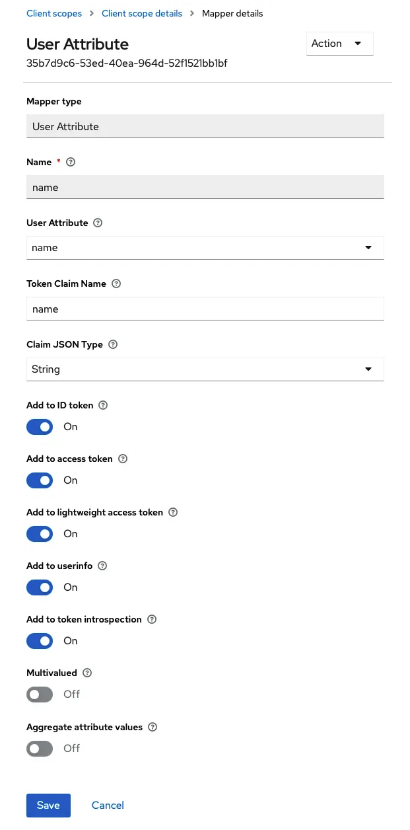Screen dimensions: 410x830
Task: Click the Save button
Action: point(48,805)
